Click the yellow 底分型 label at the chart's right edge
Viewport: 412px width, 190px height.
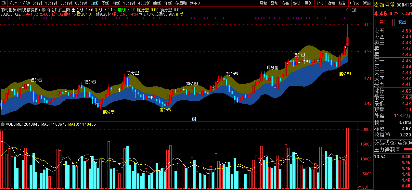click(345, 74)
